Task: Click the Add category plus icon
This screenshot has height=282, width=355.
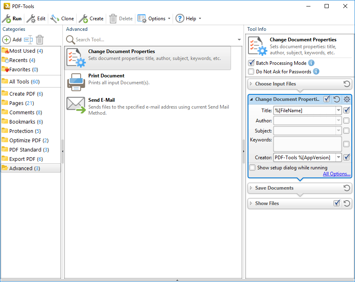Action: coord(7,40)
